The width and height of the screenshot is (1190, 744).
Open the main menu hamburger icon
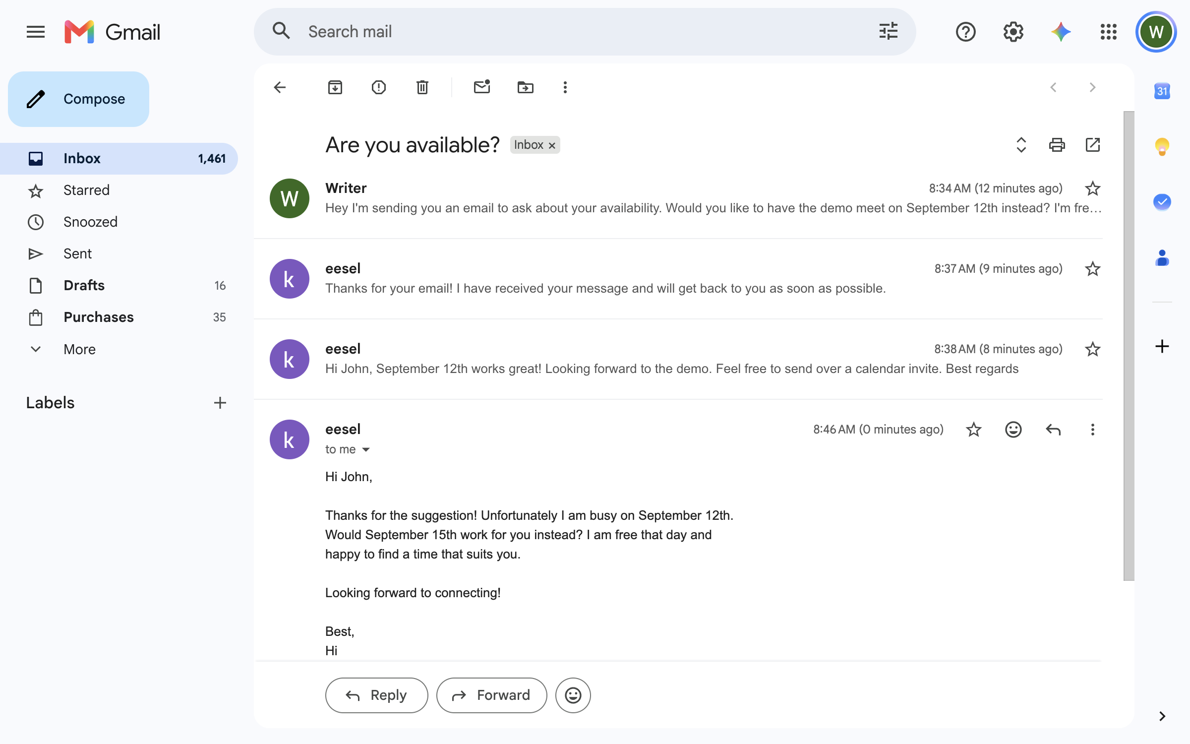[x=36, y=32]
